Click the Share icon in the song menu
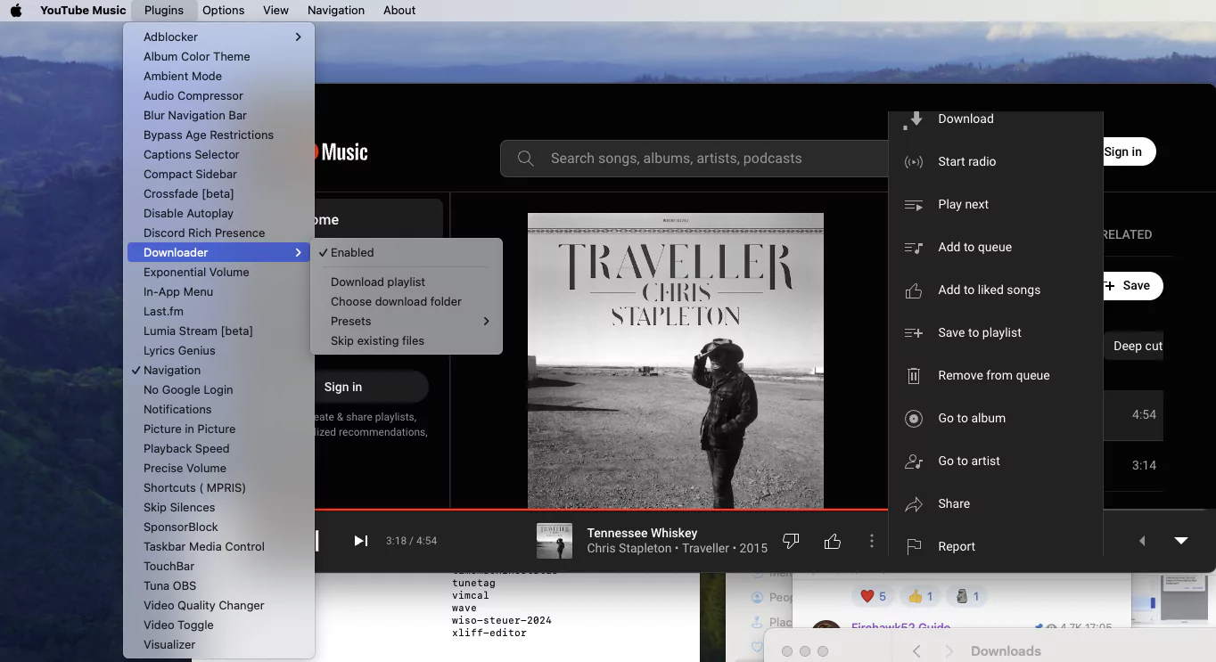The image size is (1216, 662). 913,503
